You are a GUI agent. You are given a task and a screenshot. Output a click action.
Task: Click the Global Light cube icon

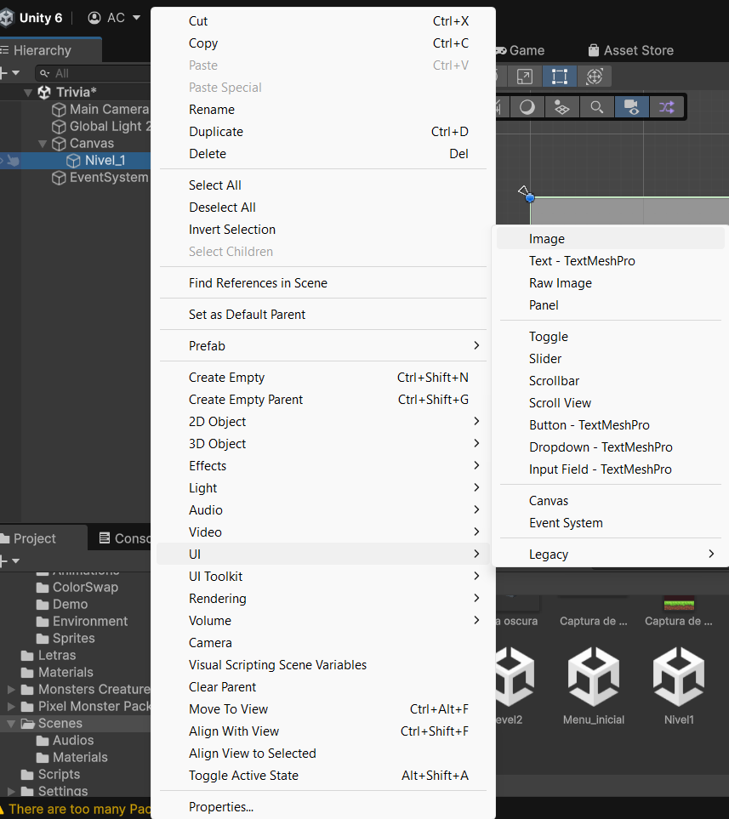(59, 127)
